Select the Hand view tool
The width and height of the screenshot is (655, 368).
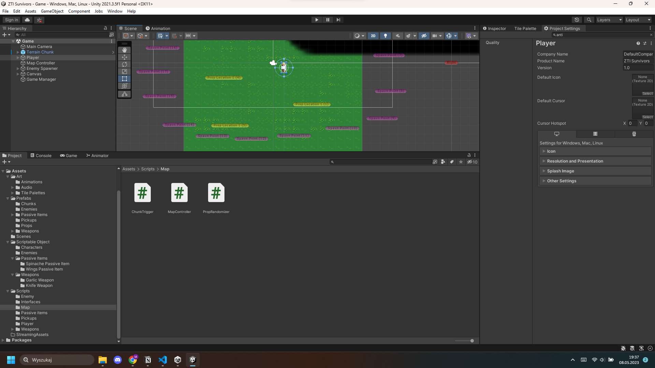click(125, 50)
